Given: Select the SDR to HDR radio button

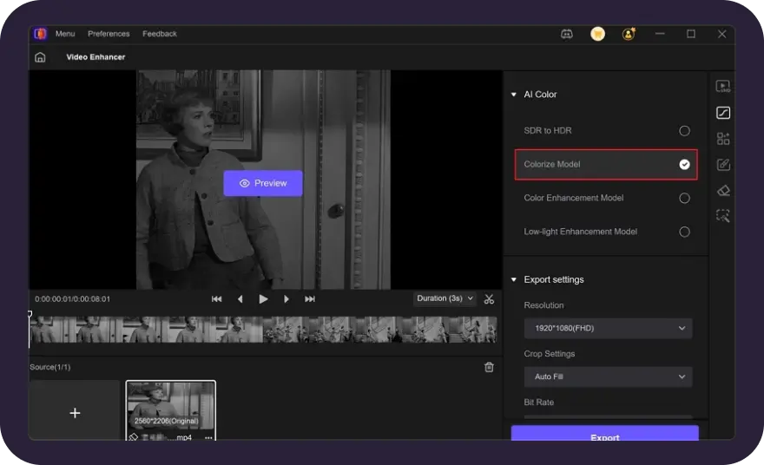Looking at the screenshot, I should (684, 131).
